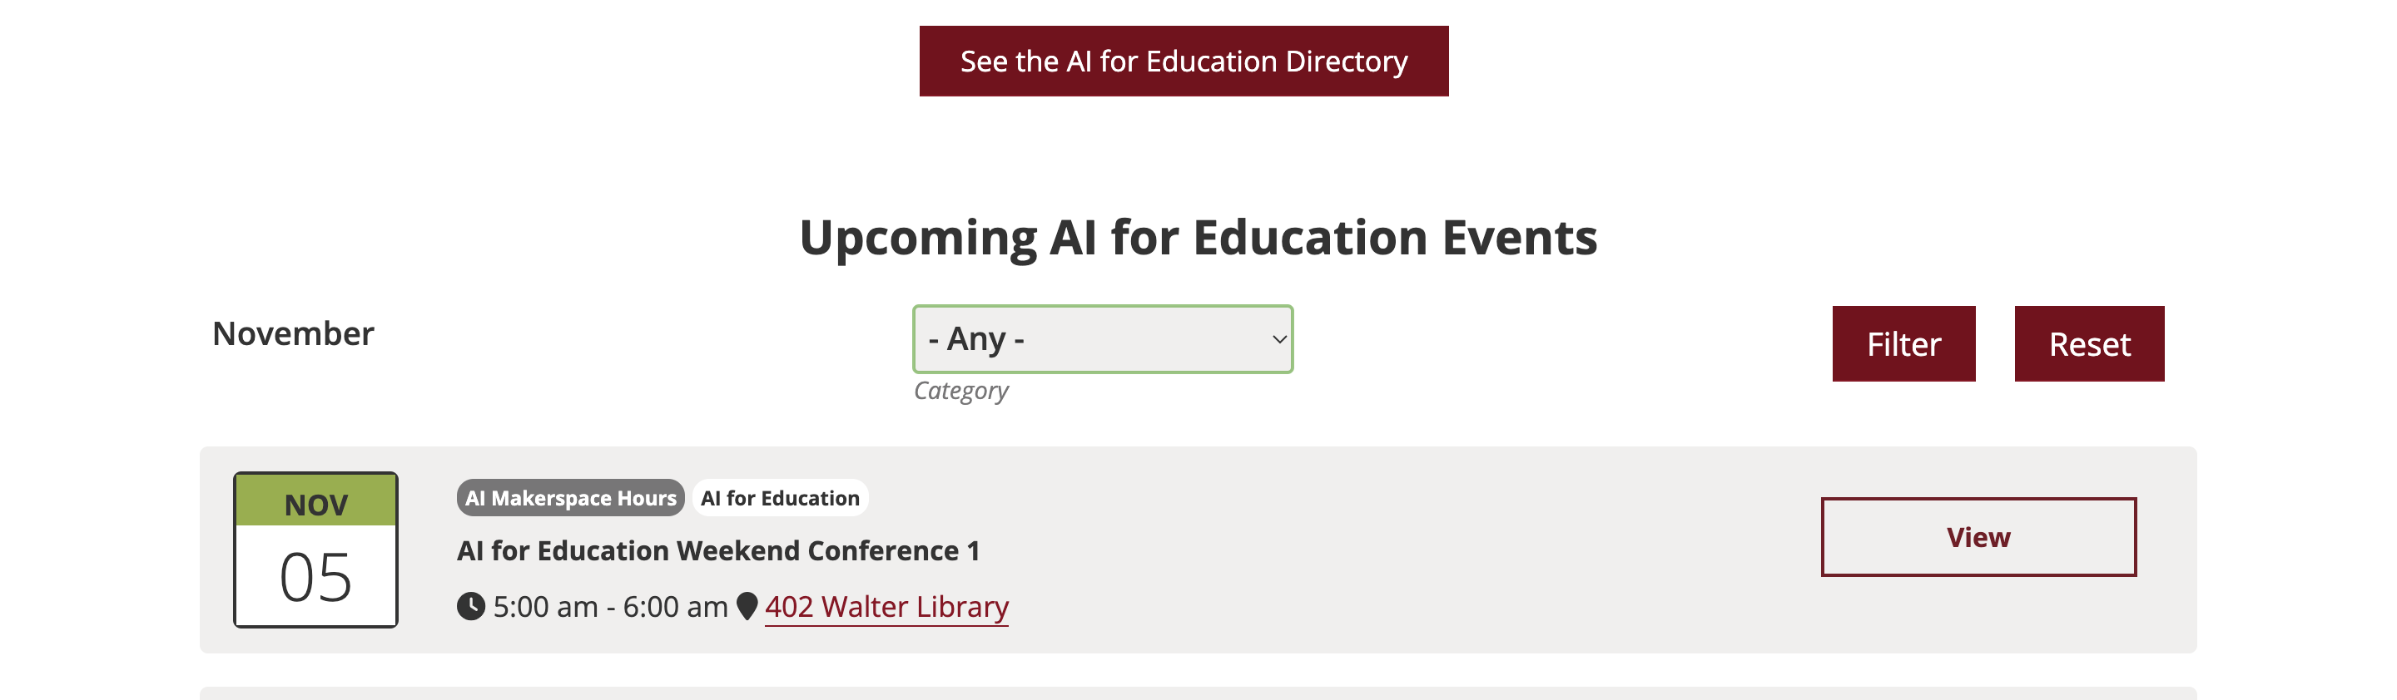This screenshot has height=700, width=2397.
Task: Click the italic Category label
Action: coord(960,391)
